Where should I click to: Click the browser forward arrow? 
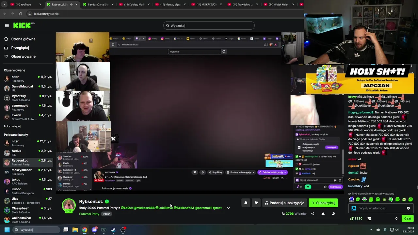click(12, 14)
